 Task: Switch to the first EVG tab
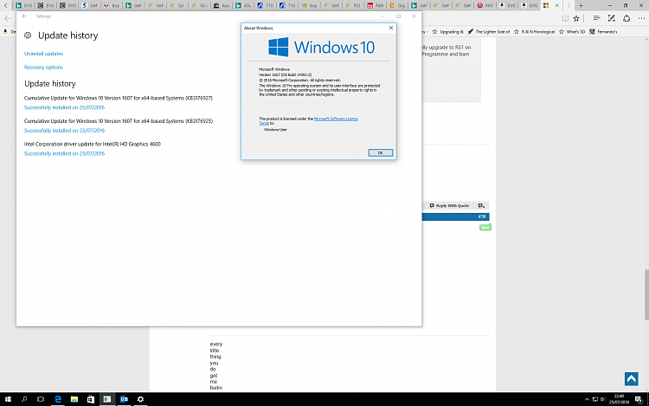(23, 5)
